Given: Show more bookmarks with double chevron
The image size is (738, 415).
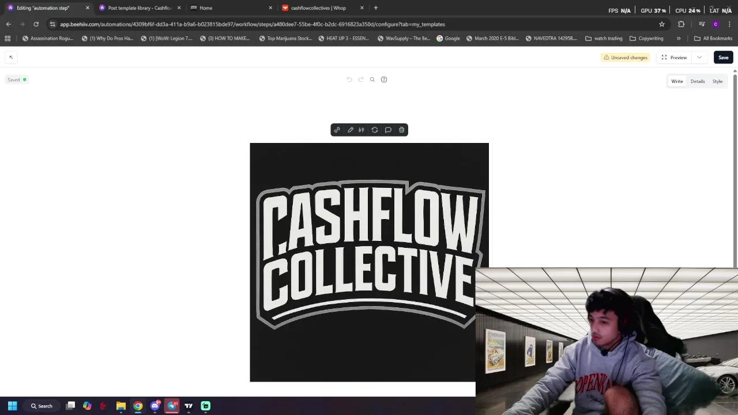Looking at the screenshot, I should point(679,38).
